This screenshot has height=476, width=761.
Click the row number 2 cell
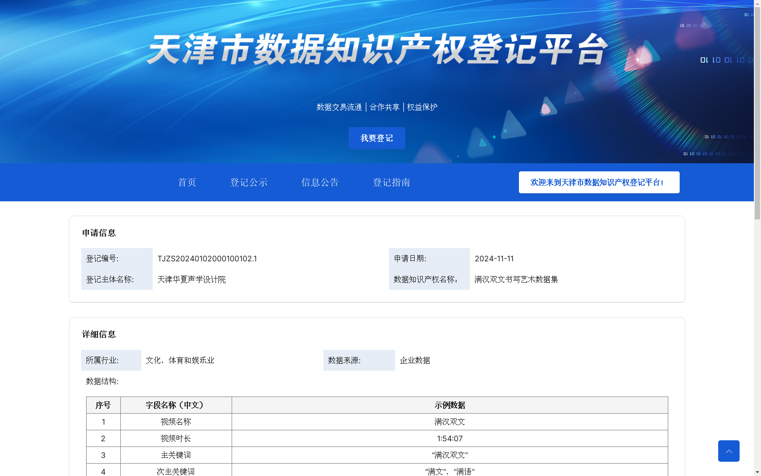click(x=103, y=438)
